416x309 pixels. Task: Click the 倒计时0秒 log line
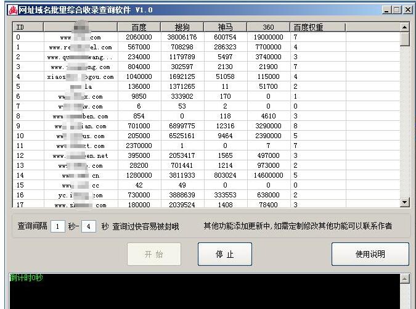click(27, 278)
